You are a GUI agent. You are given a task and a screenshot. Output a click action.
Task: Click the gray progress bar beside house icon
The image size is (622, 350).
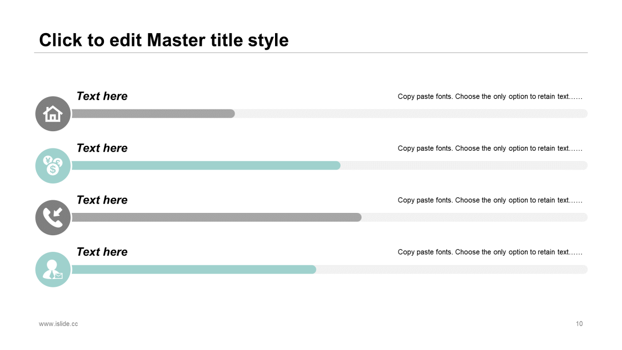153,114
